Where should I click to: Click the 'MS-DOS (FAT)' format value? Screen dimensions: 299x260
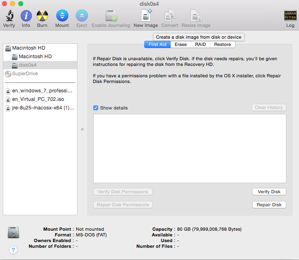pyautogui.click(x=91, y=235)
